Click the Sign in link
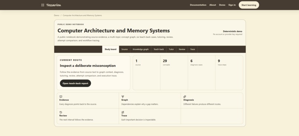Viewport: 299px width, 136px height. pos(232,5)
